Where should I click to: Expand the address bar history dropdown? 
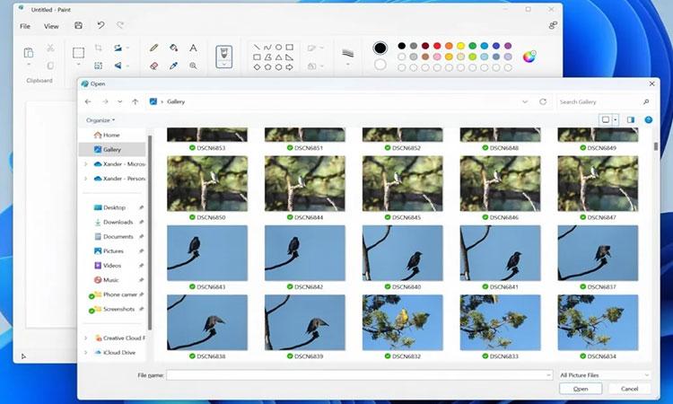click(525, 101)
